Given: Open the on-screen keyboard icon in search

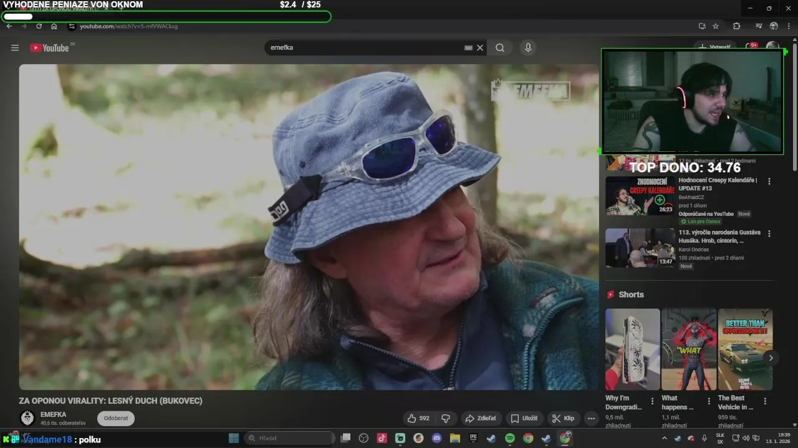Looking at the screenshot, I should (x=468, y=48).
